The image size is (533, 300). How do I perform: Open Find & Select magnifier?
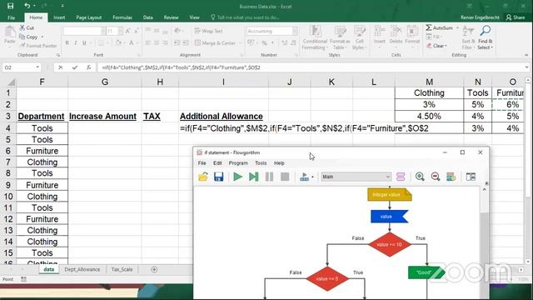(x=485, y=37)
